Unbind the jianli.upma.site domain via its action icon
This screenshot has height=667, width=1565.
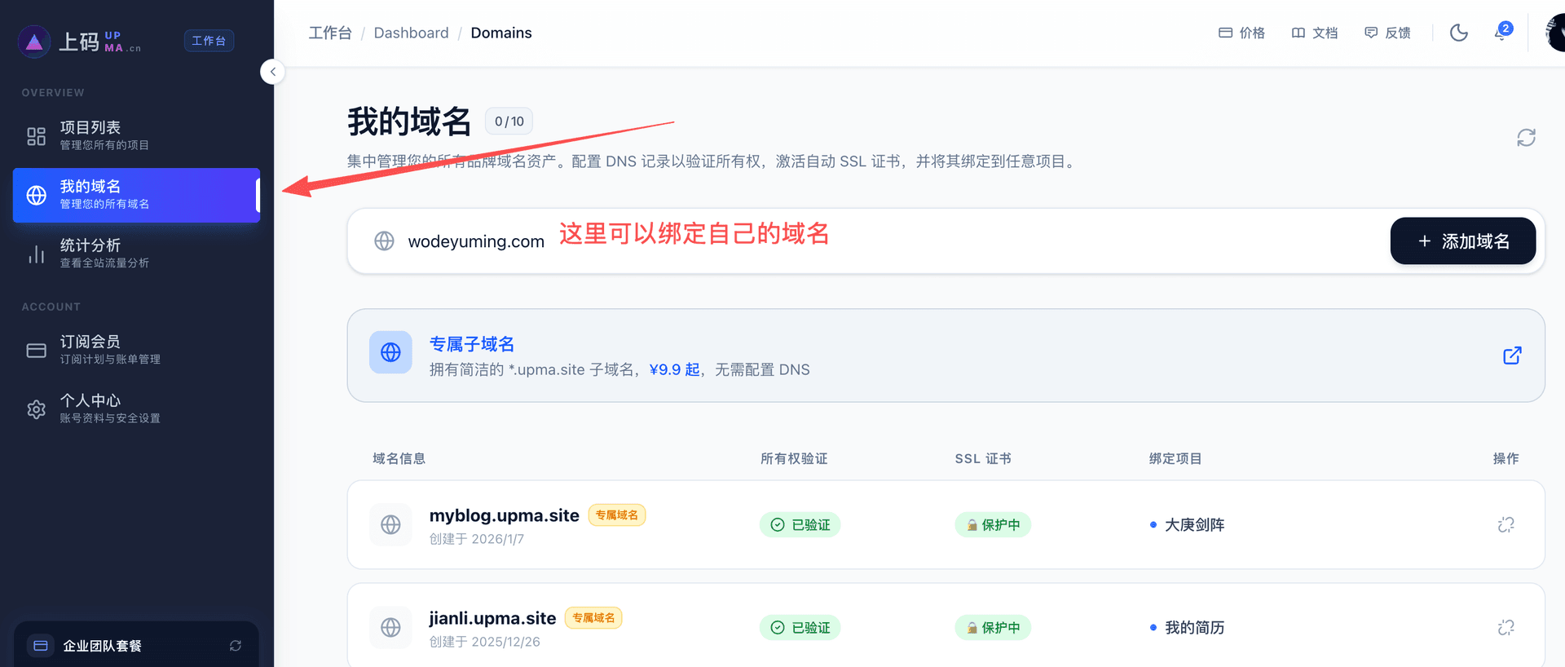tap(1505, 628)
